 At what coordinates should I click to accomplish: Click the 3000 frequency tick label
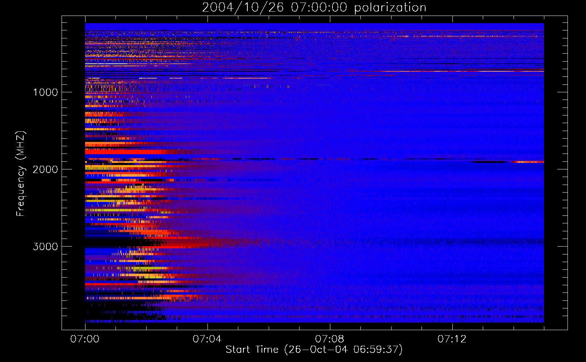coord(45,247)
